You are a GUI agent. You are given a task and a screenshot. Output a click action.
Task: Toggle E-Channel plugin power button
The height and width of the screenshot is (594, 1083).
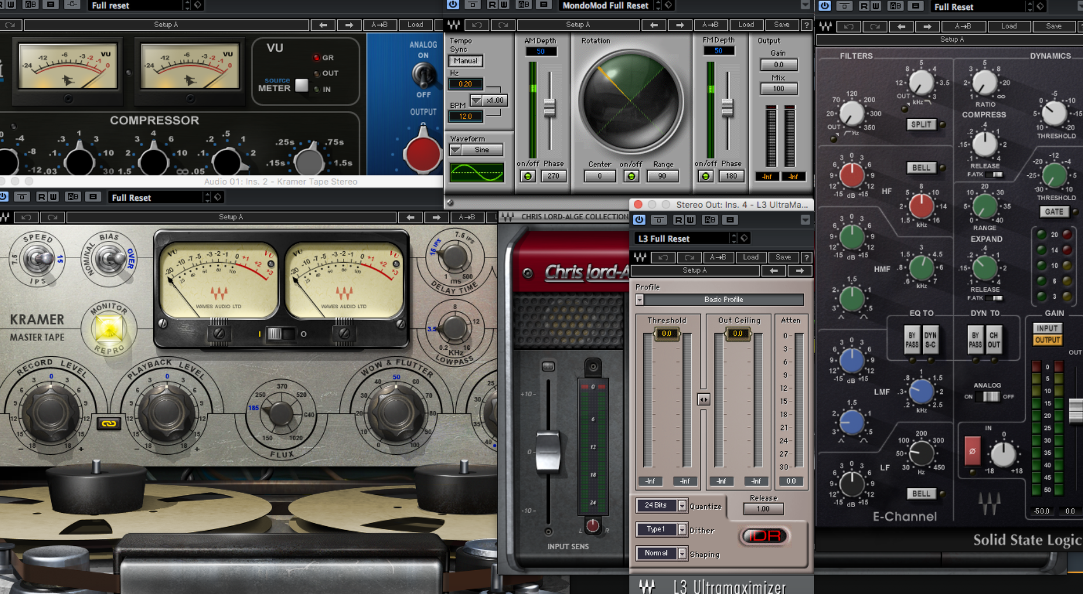pyautogui.click(x=824, y=6)
